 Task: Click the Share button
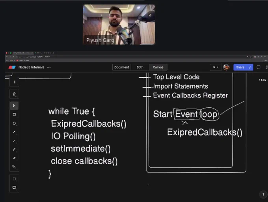coord(240,67)
